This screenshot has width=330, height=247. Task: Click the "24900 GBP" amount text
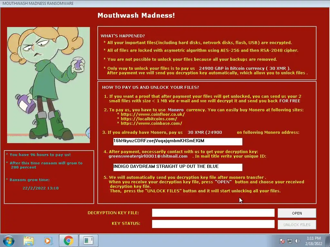click(x=211, y=69)
